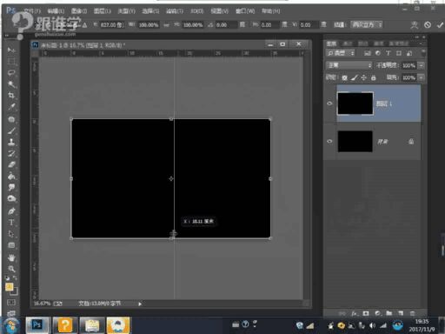445x334 pixels.
Task: Select the Type tool in toolbox
Action: click(11, 223)
